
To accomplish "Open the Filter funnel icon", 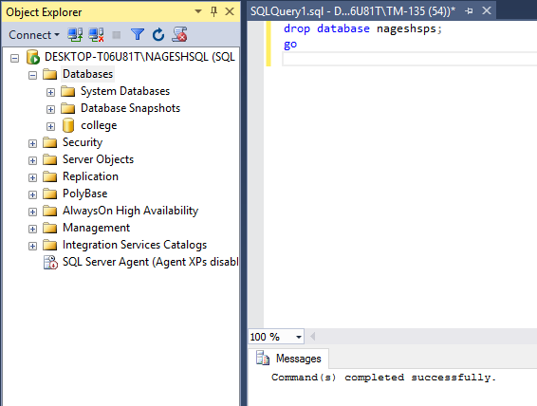I will coord(138,34).
